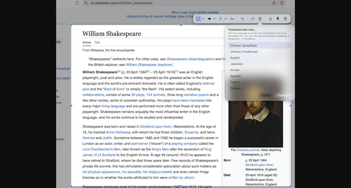Open the part-owner link

pos(140,143)
